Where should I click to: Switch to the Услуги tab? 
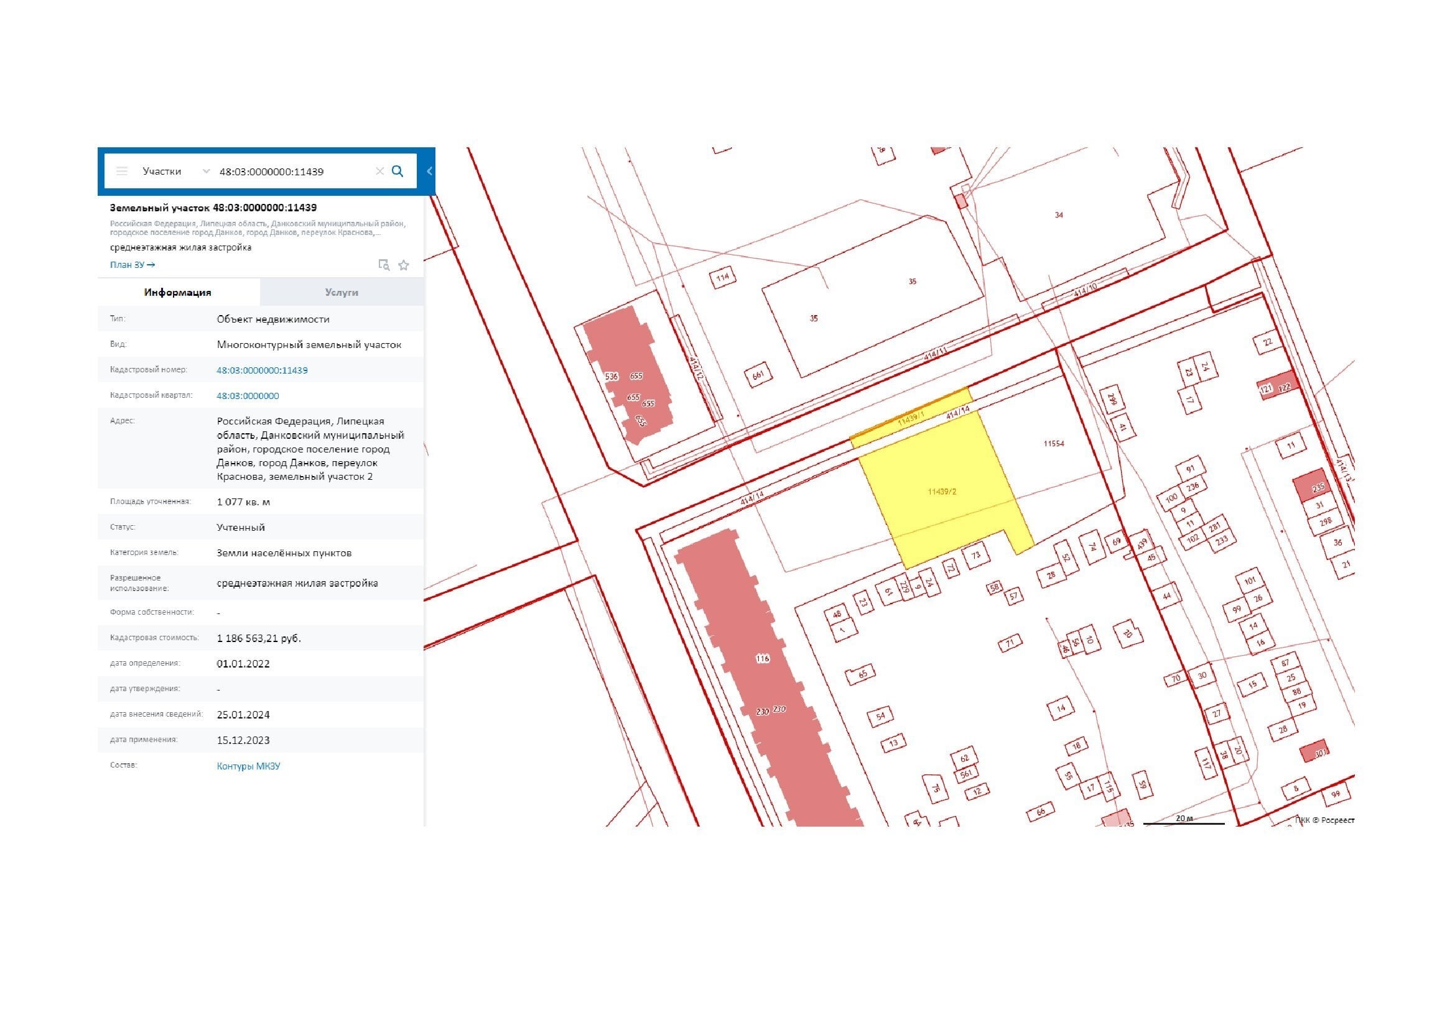tap(342, 293)
